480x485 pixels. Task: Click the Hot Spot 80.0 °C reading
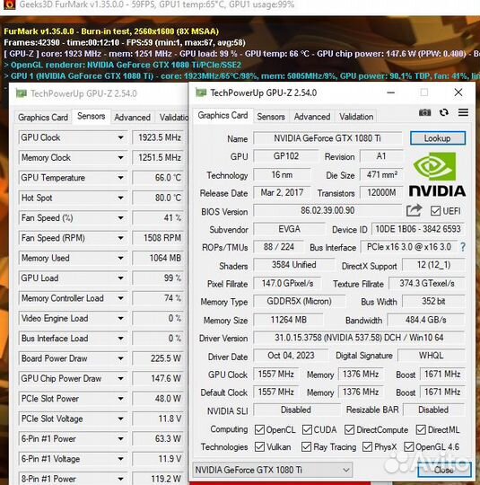(x=159, y=198)
